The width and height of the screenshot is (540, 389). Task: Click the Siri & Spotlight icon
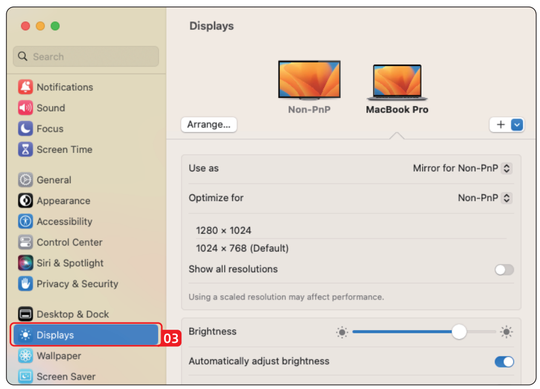pos(25,263)
